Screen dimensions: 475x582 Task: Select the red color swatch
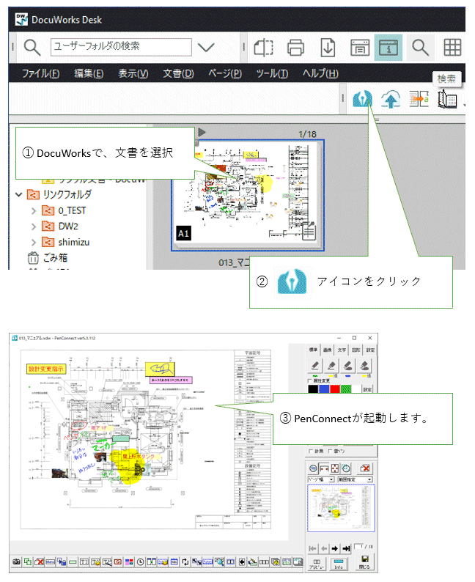pyautogui.click(x=335, y=389)
